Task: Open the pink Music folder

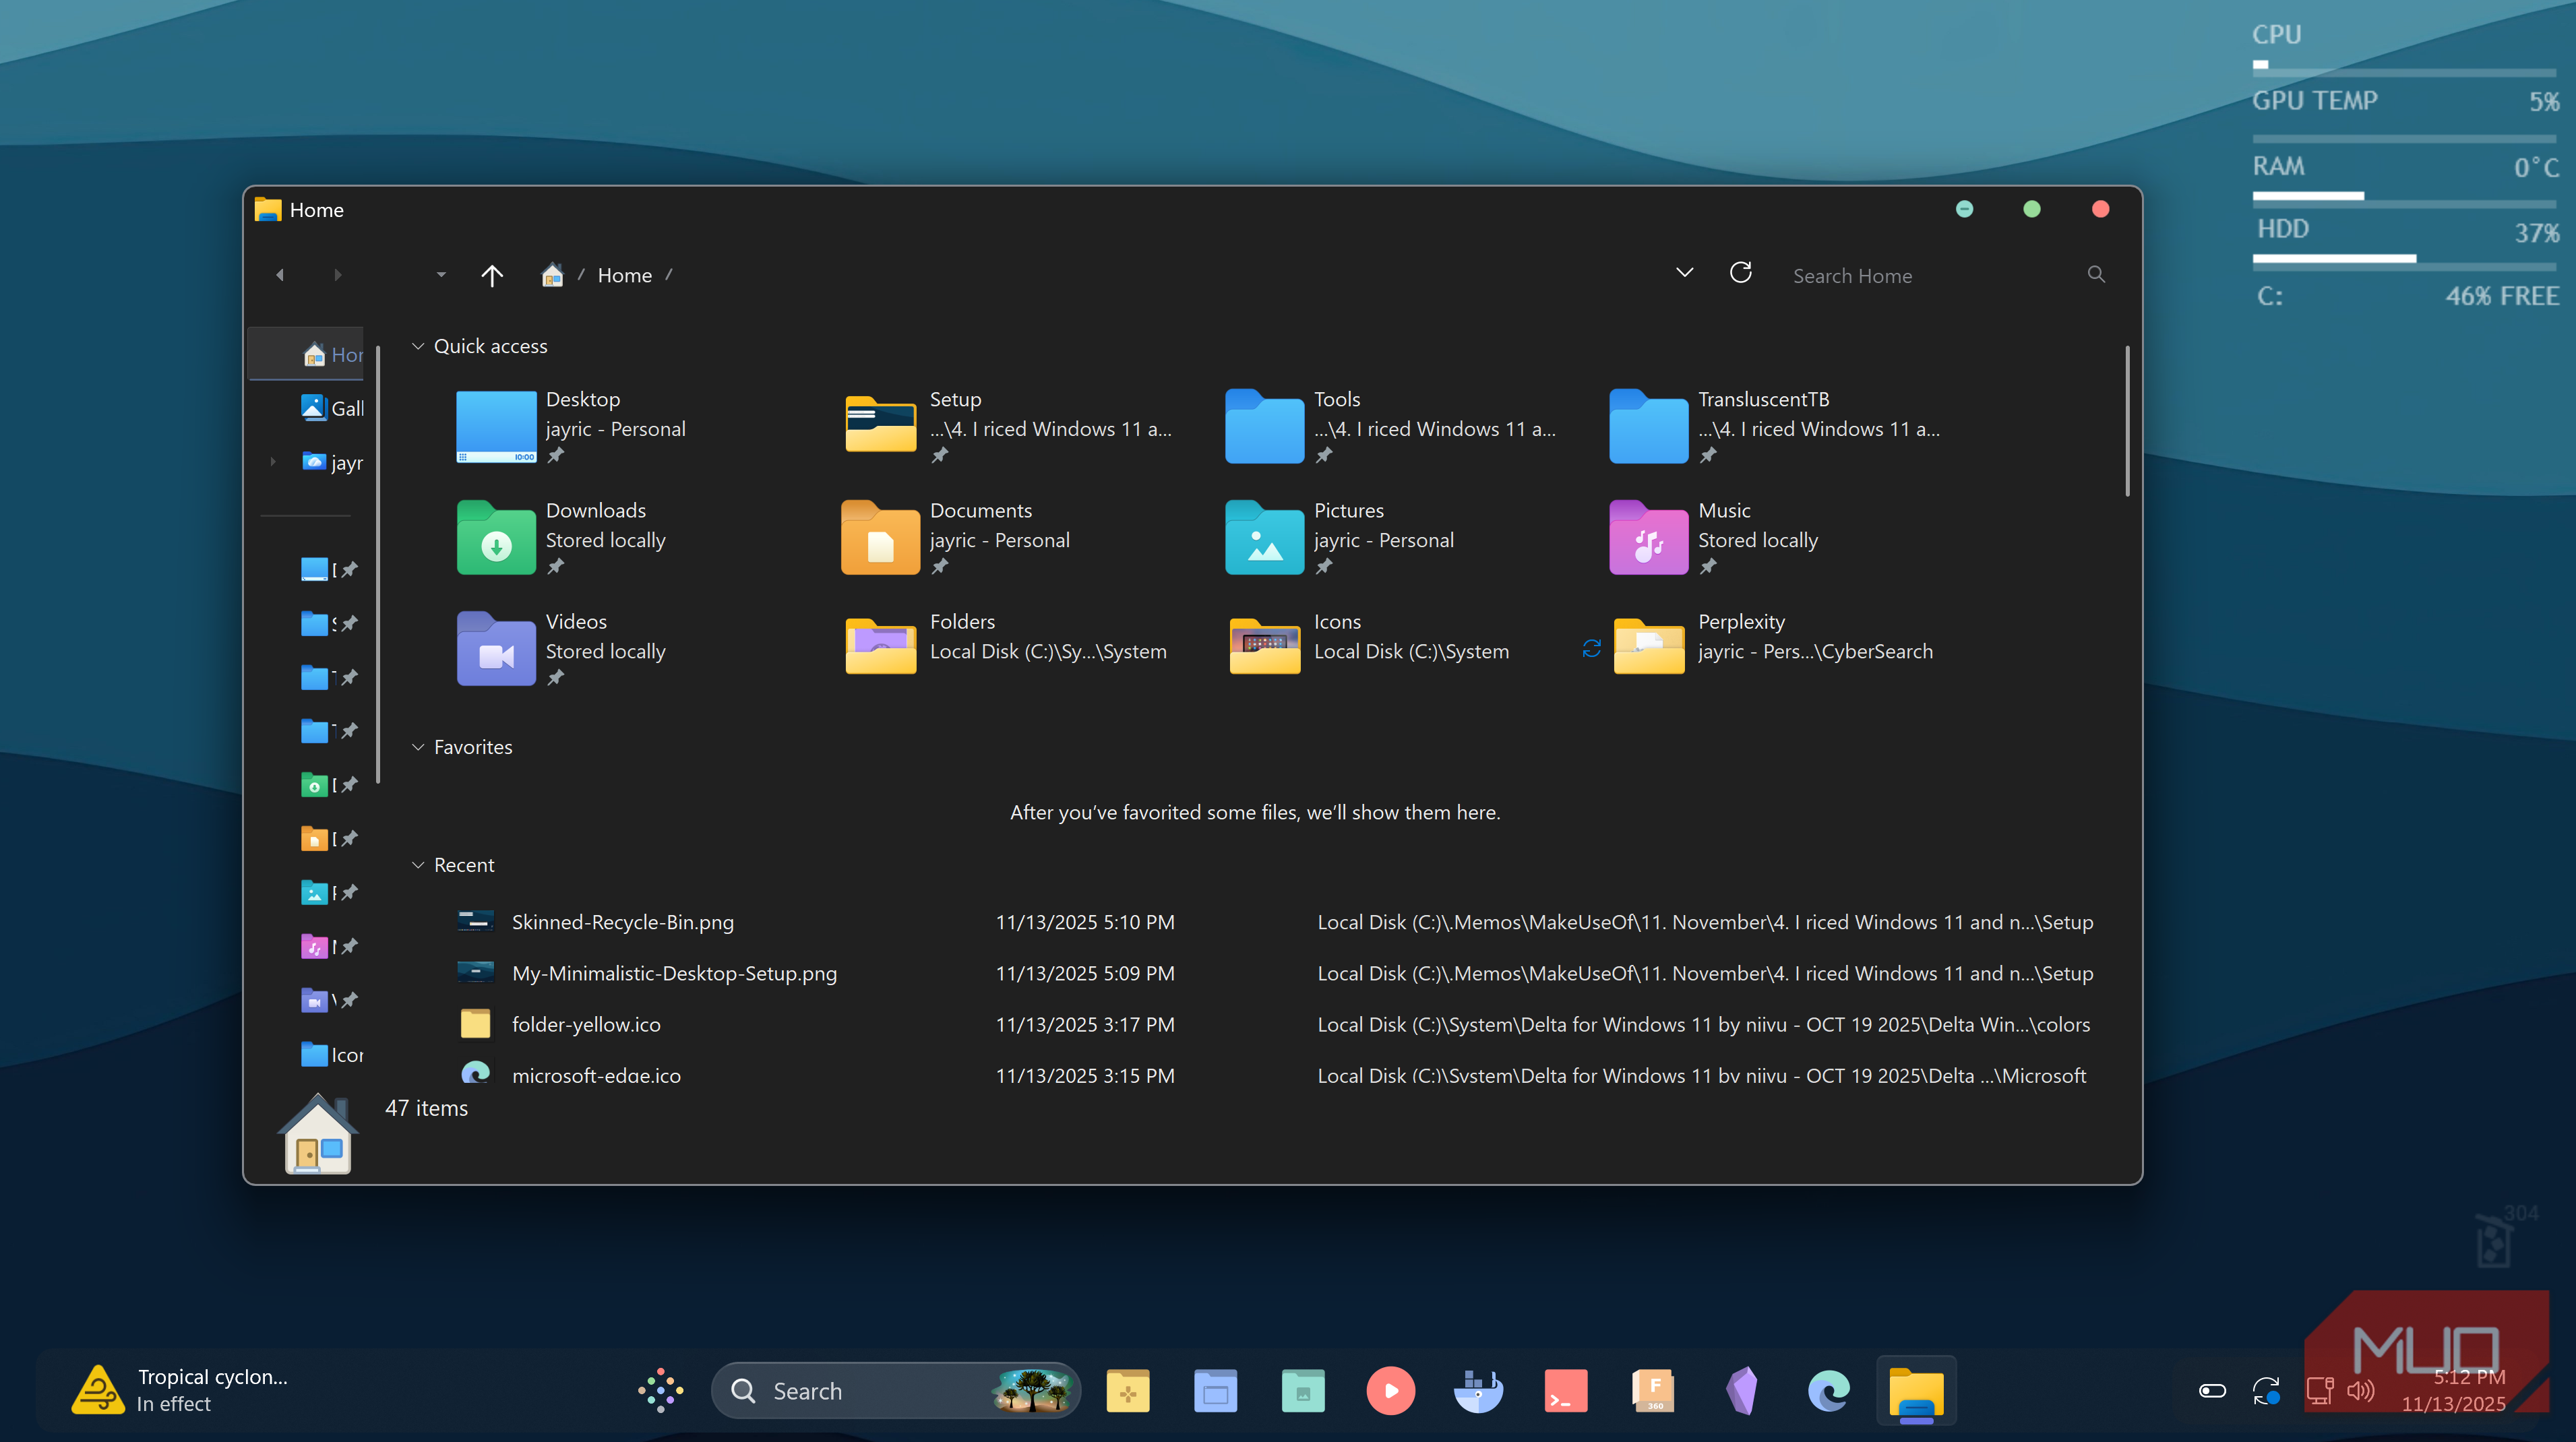Action: tap(1648, 538)
